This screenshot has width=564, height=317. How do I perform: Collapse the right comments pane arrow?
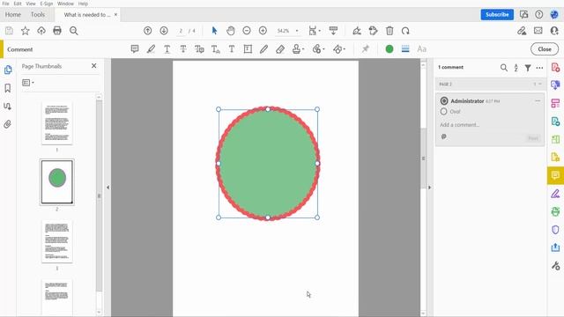[x=429, y=188]
